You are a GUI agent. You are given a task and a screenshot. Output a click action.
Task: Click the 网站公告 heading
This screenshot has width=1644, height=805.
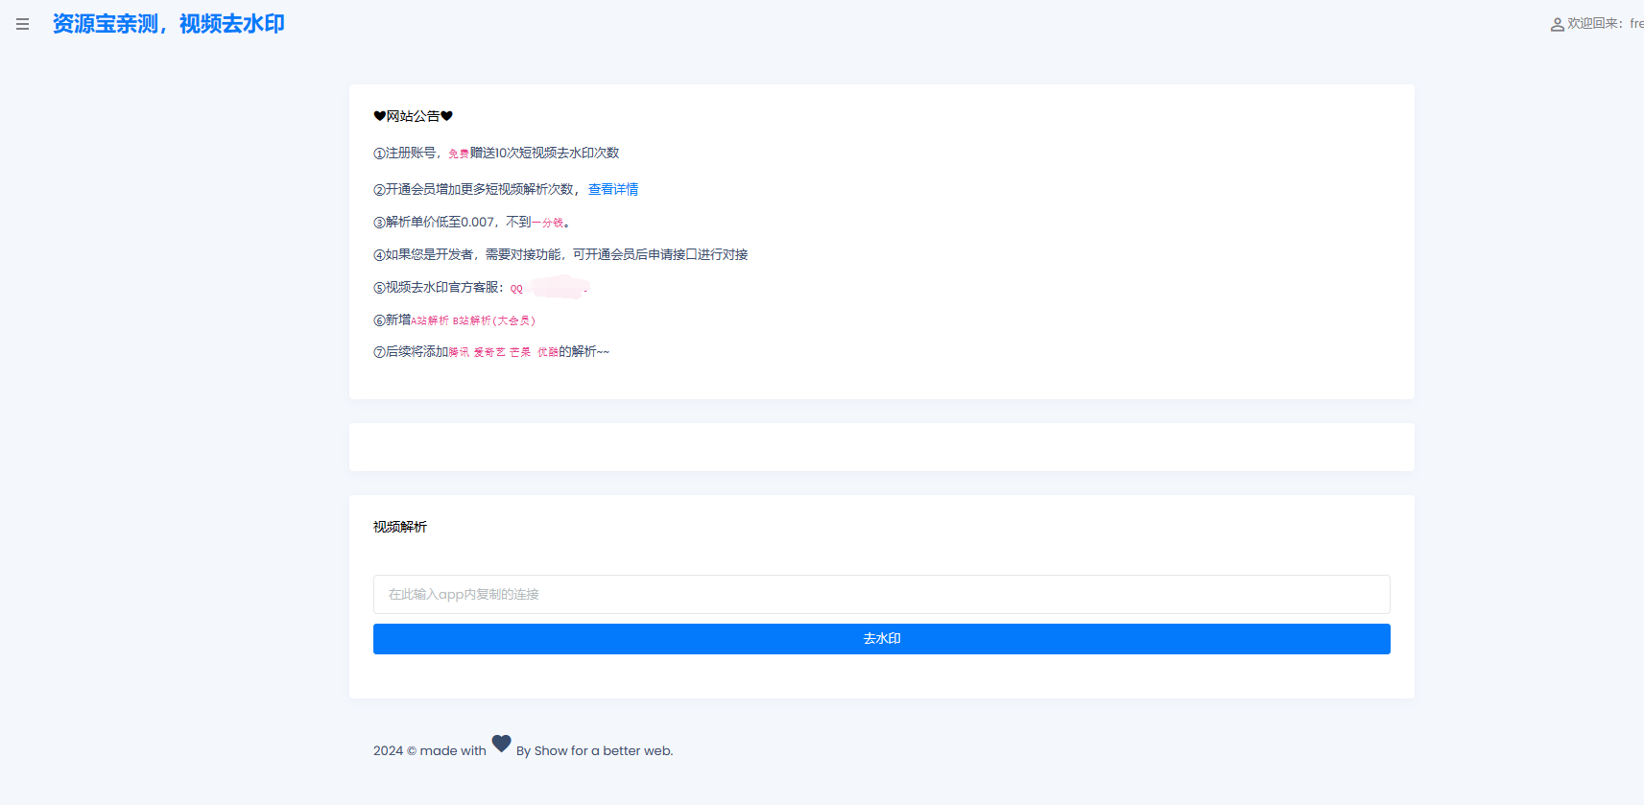click(413, 116)
